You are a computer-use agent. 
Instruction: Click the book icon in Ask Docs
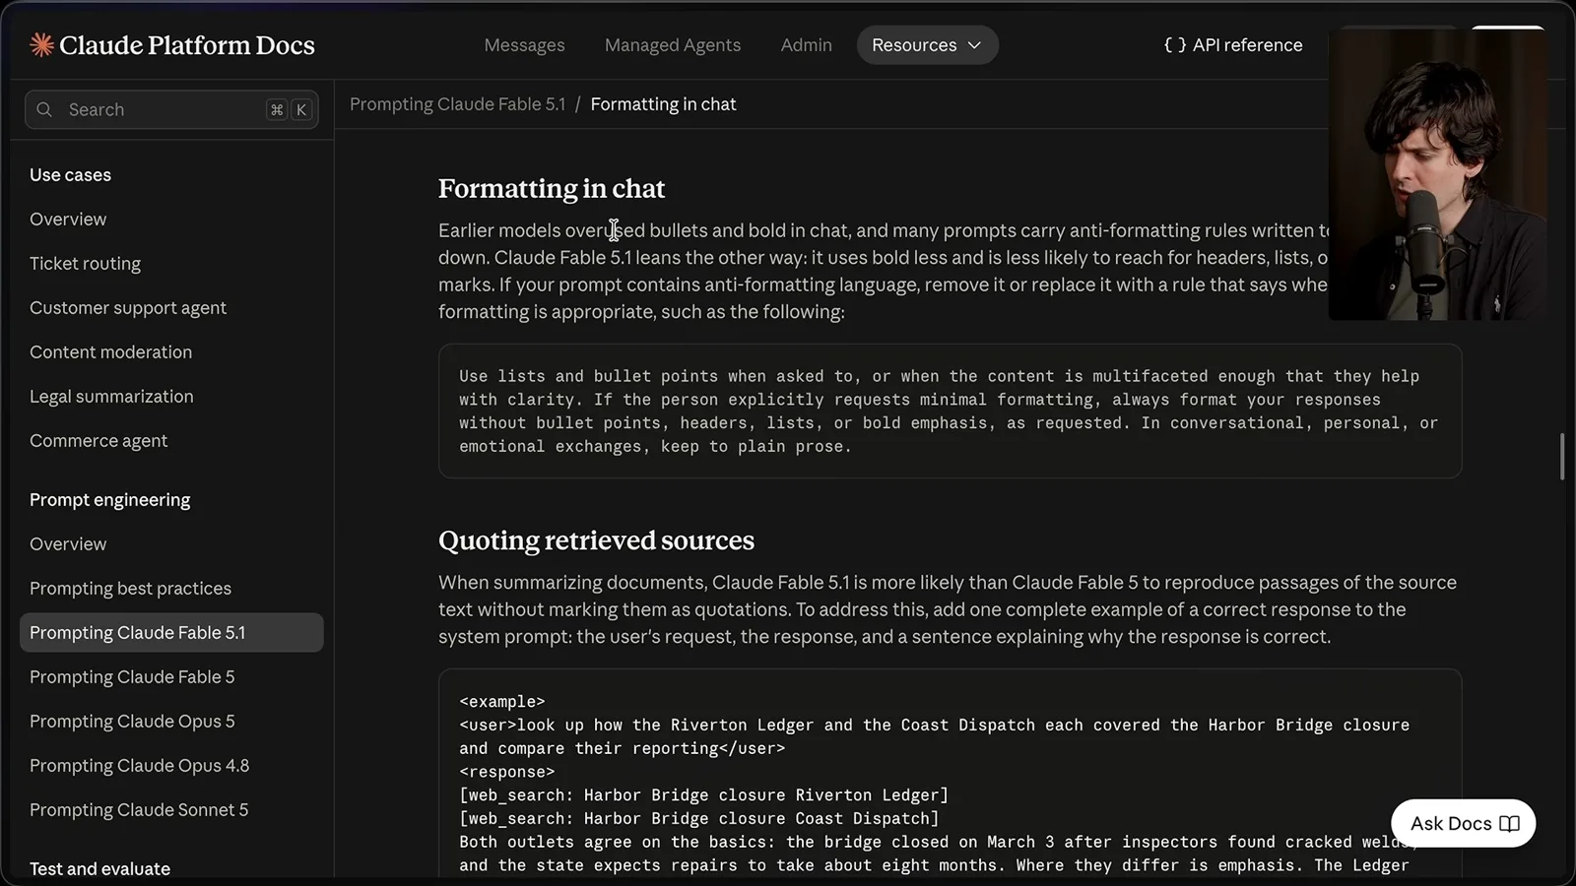tap(1509, 824)
